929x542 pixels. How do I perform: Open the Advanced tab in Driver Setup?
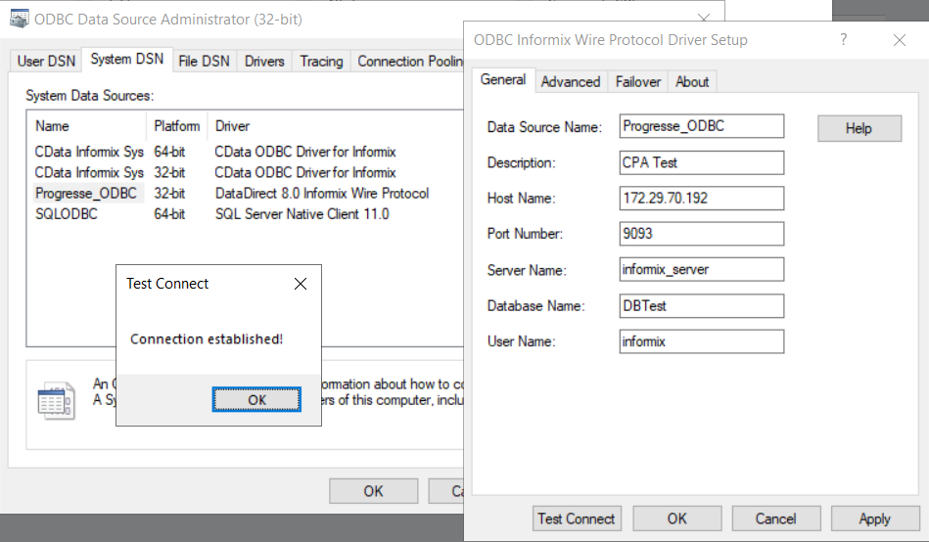tap(571, 81)
